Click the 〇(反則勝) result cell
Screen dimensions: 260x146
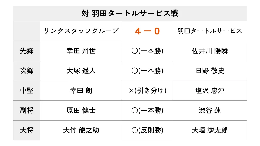(147, 130)
